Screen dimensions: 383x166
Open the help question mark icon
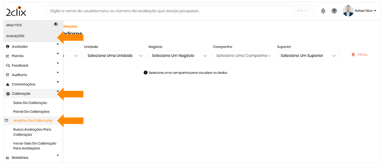click(334, 11)
